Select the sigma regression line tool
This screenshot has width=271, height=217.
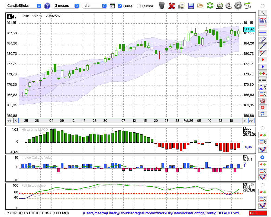tap(263, 53)
